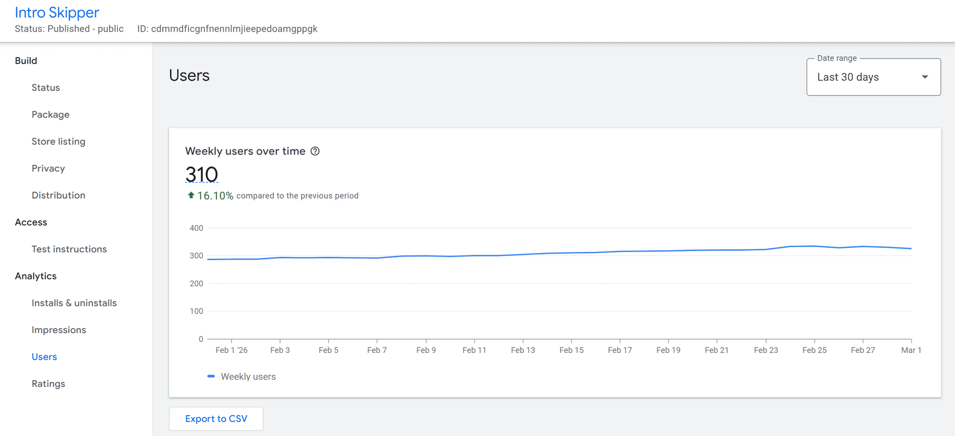Click the 200 y-axis label
Screen dimensions: 955x436
[196, 283]
